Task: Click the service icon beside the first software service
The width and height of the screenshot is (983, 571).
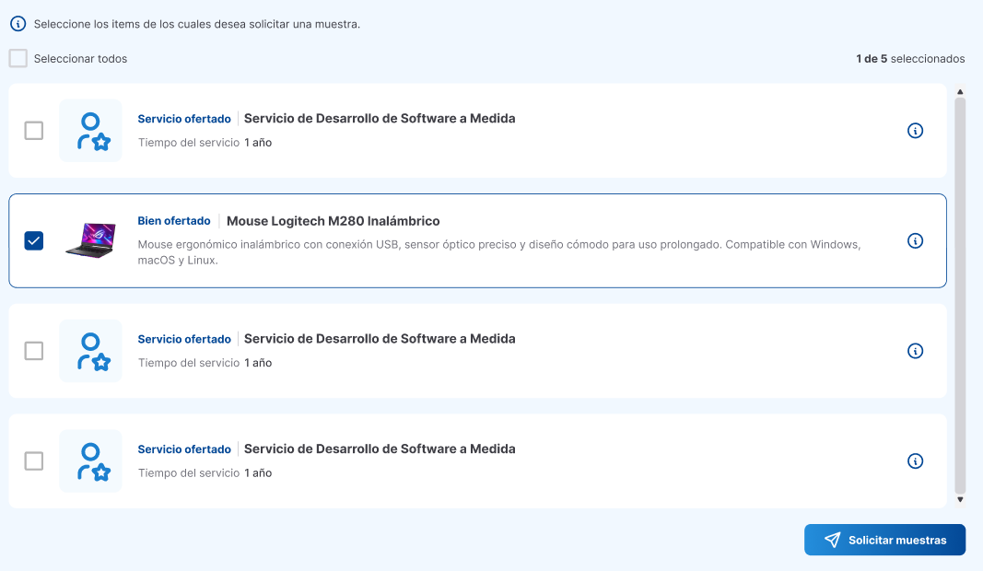Action: tap(90, 130)
